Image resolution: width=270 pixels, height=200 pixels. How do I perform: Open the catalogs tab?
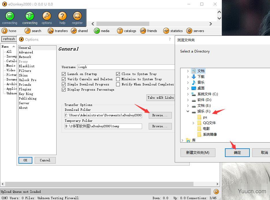(126, 31)
